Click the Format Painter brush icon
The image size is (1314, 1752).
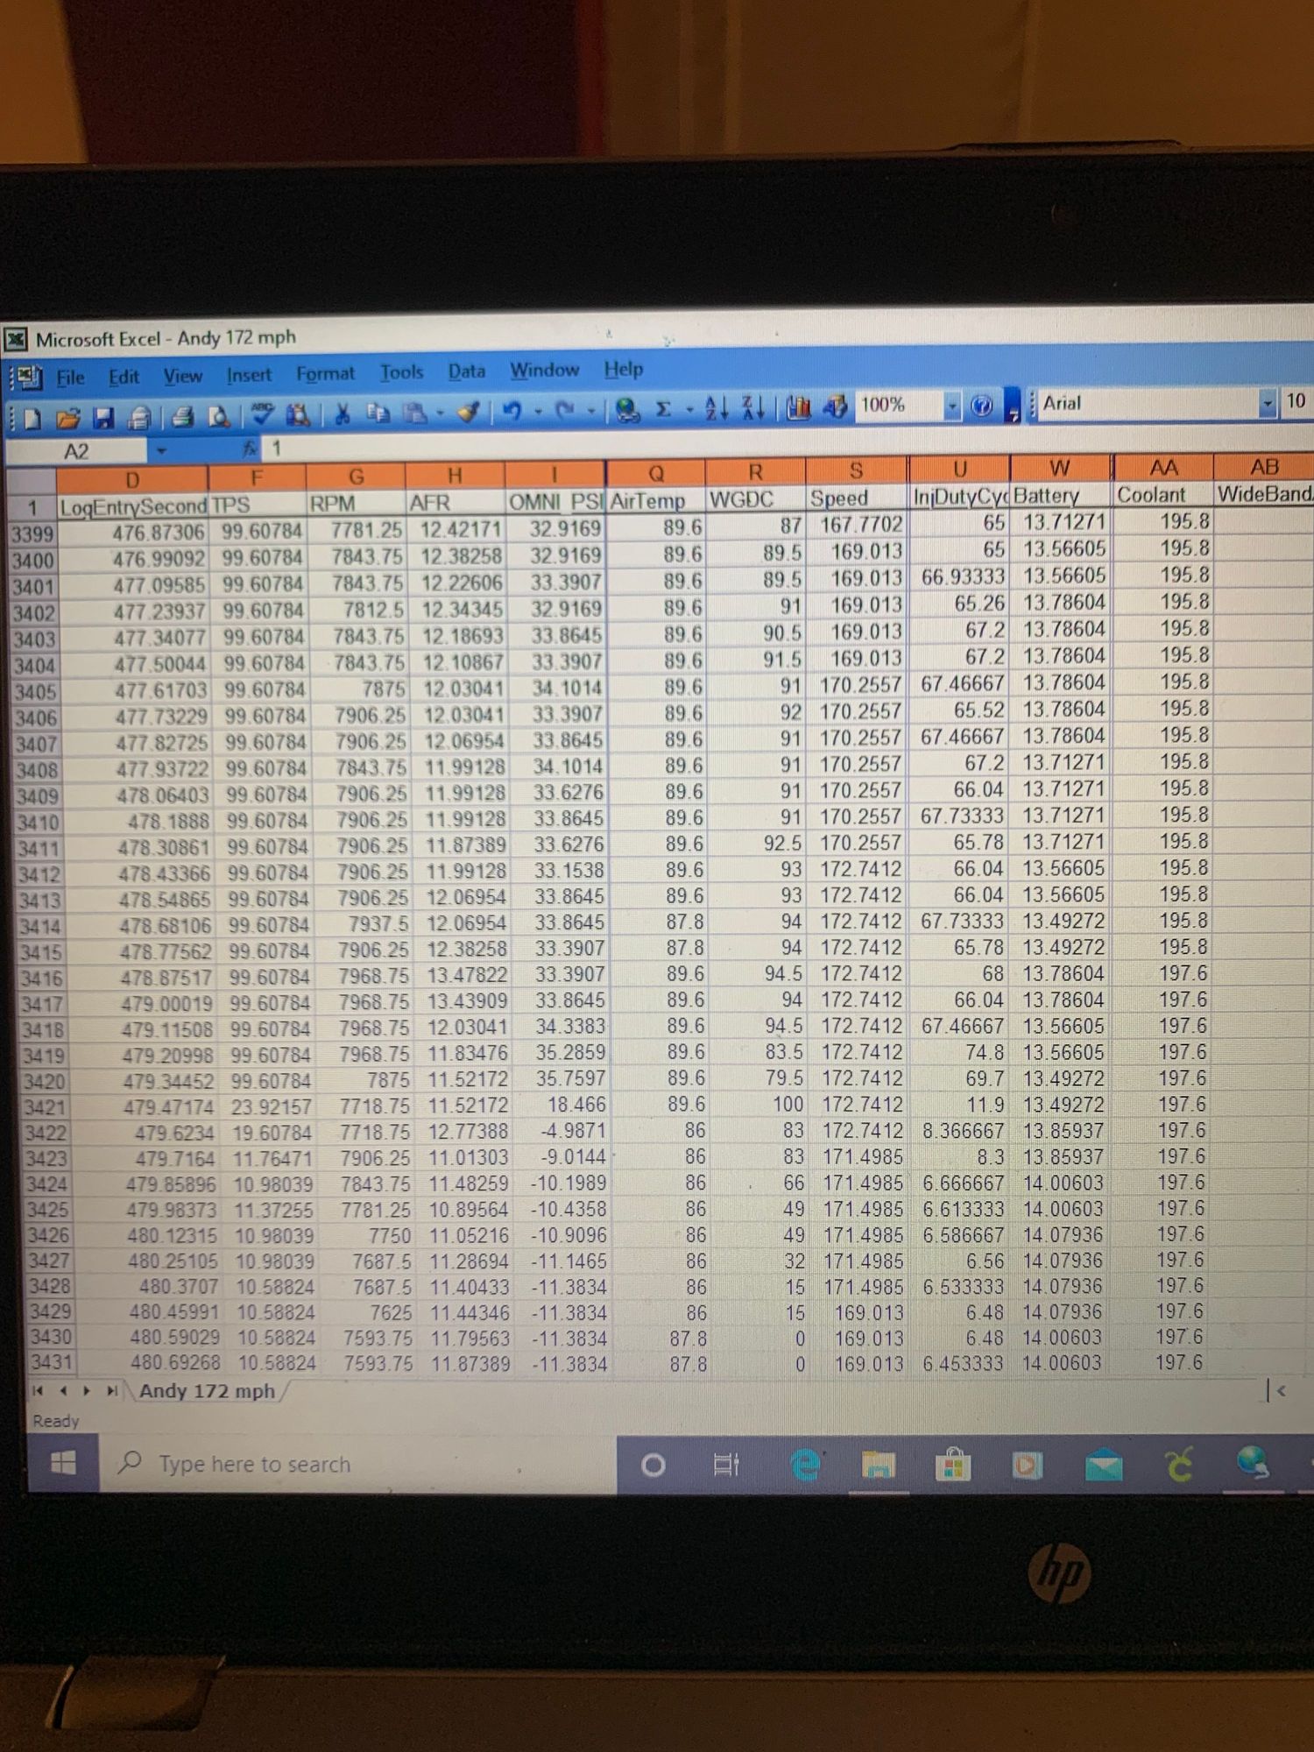469,412
